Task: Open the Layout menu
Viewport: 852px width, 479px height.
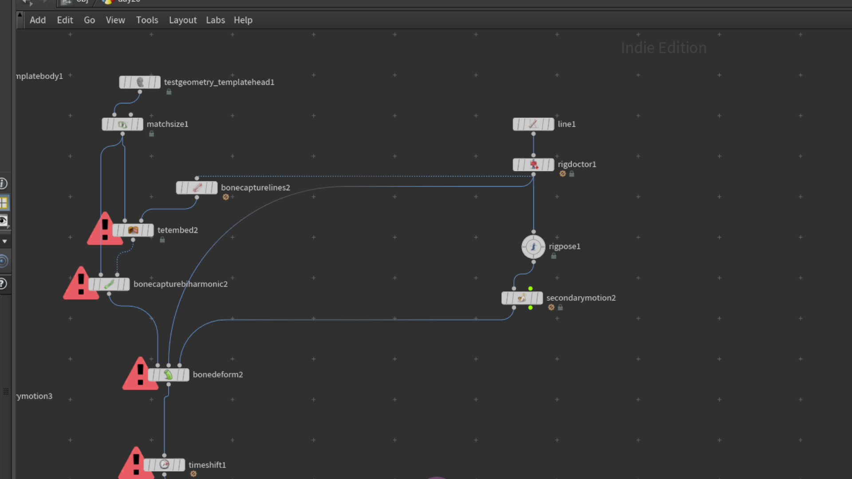Action: pos(183,20)
